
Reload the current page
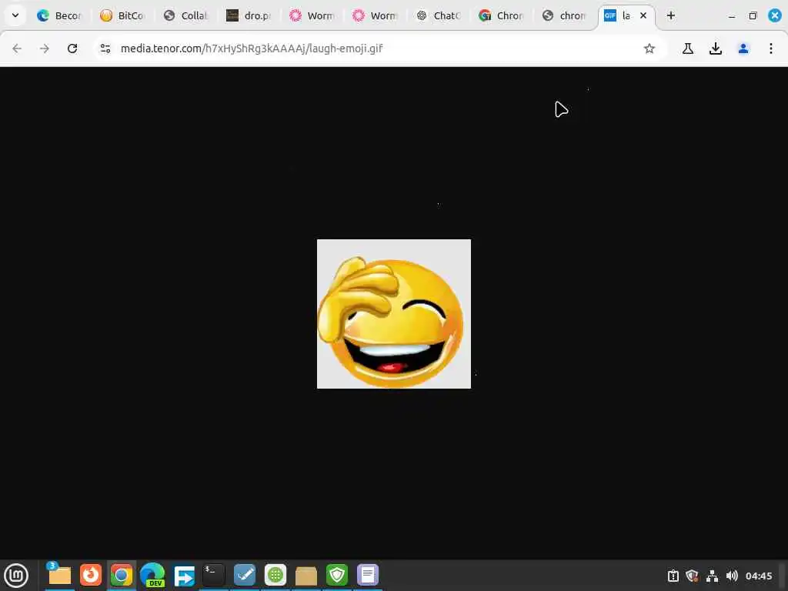(72, 48)
